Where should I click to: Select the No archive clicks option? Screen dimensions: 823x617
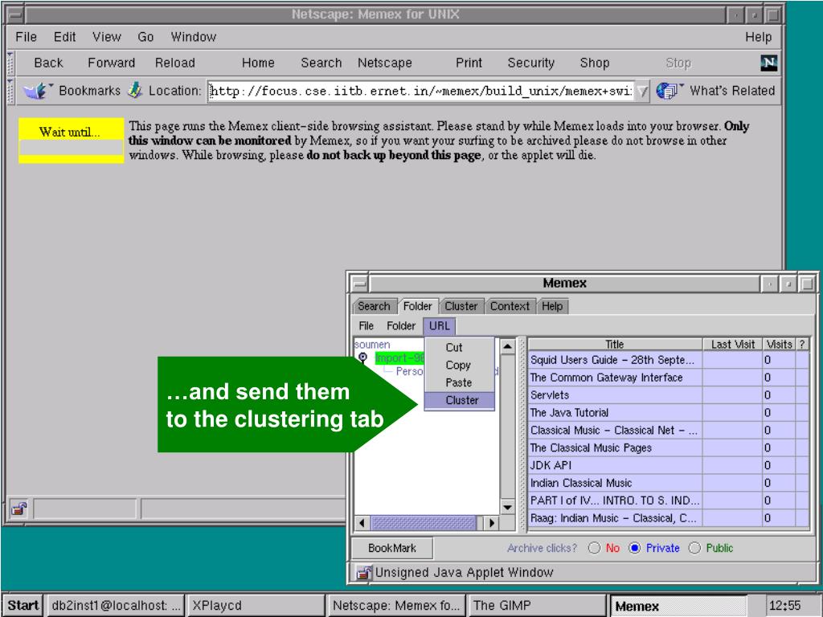pyautogui.click(x=594, y=548)
